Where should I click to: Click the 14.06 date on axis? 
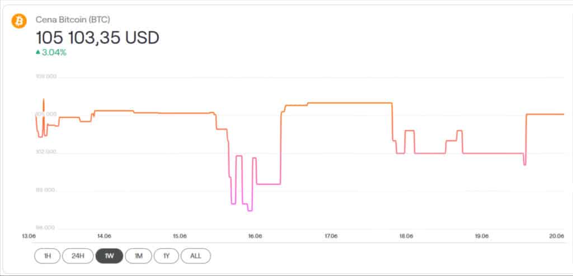(104, 236)
